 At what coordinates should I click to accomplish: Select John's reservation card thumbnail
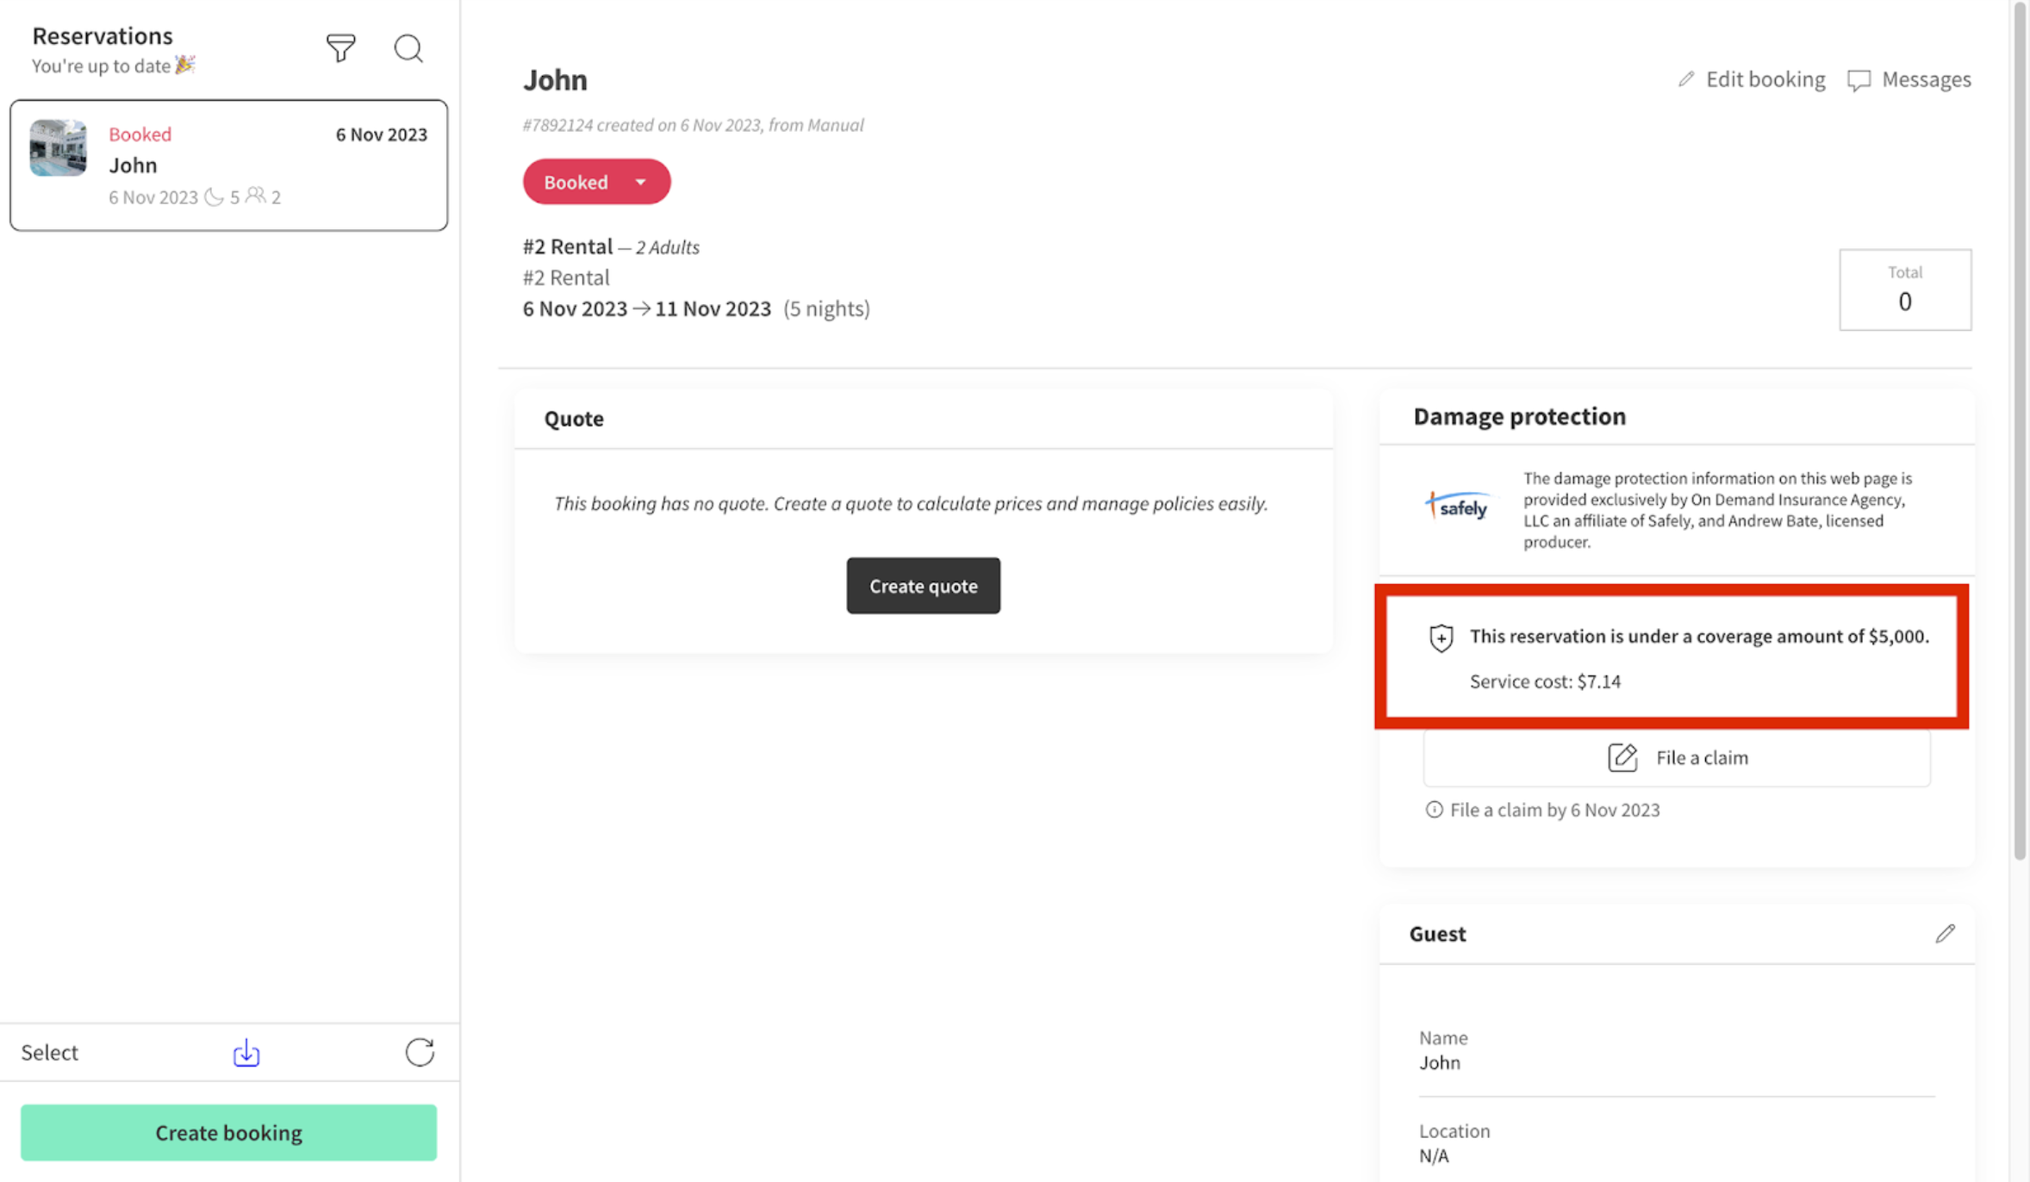[x=58, y=147]
